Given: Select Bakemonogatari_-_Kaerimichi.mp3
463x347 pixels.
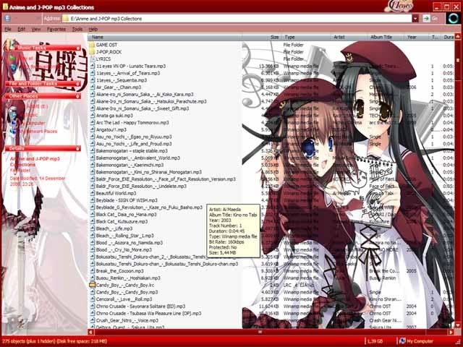Looking at the screenshot, I should (130, 165).
